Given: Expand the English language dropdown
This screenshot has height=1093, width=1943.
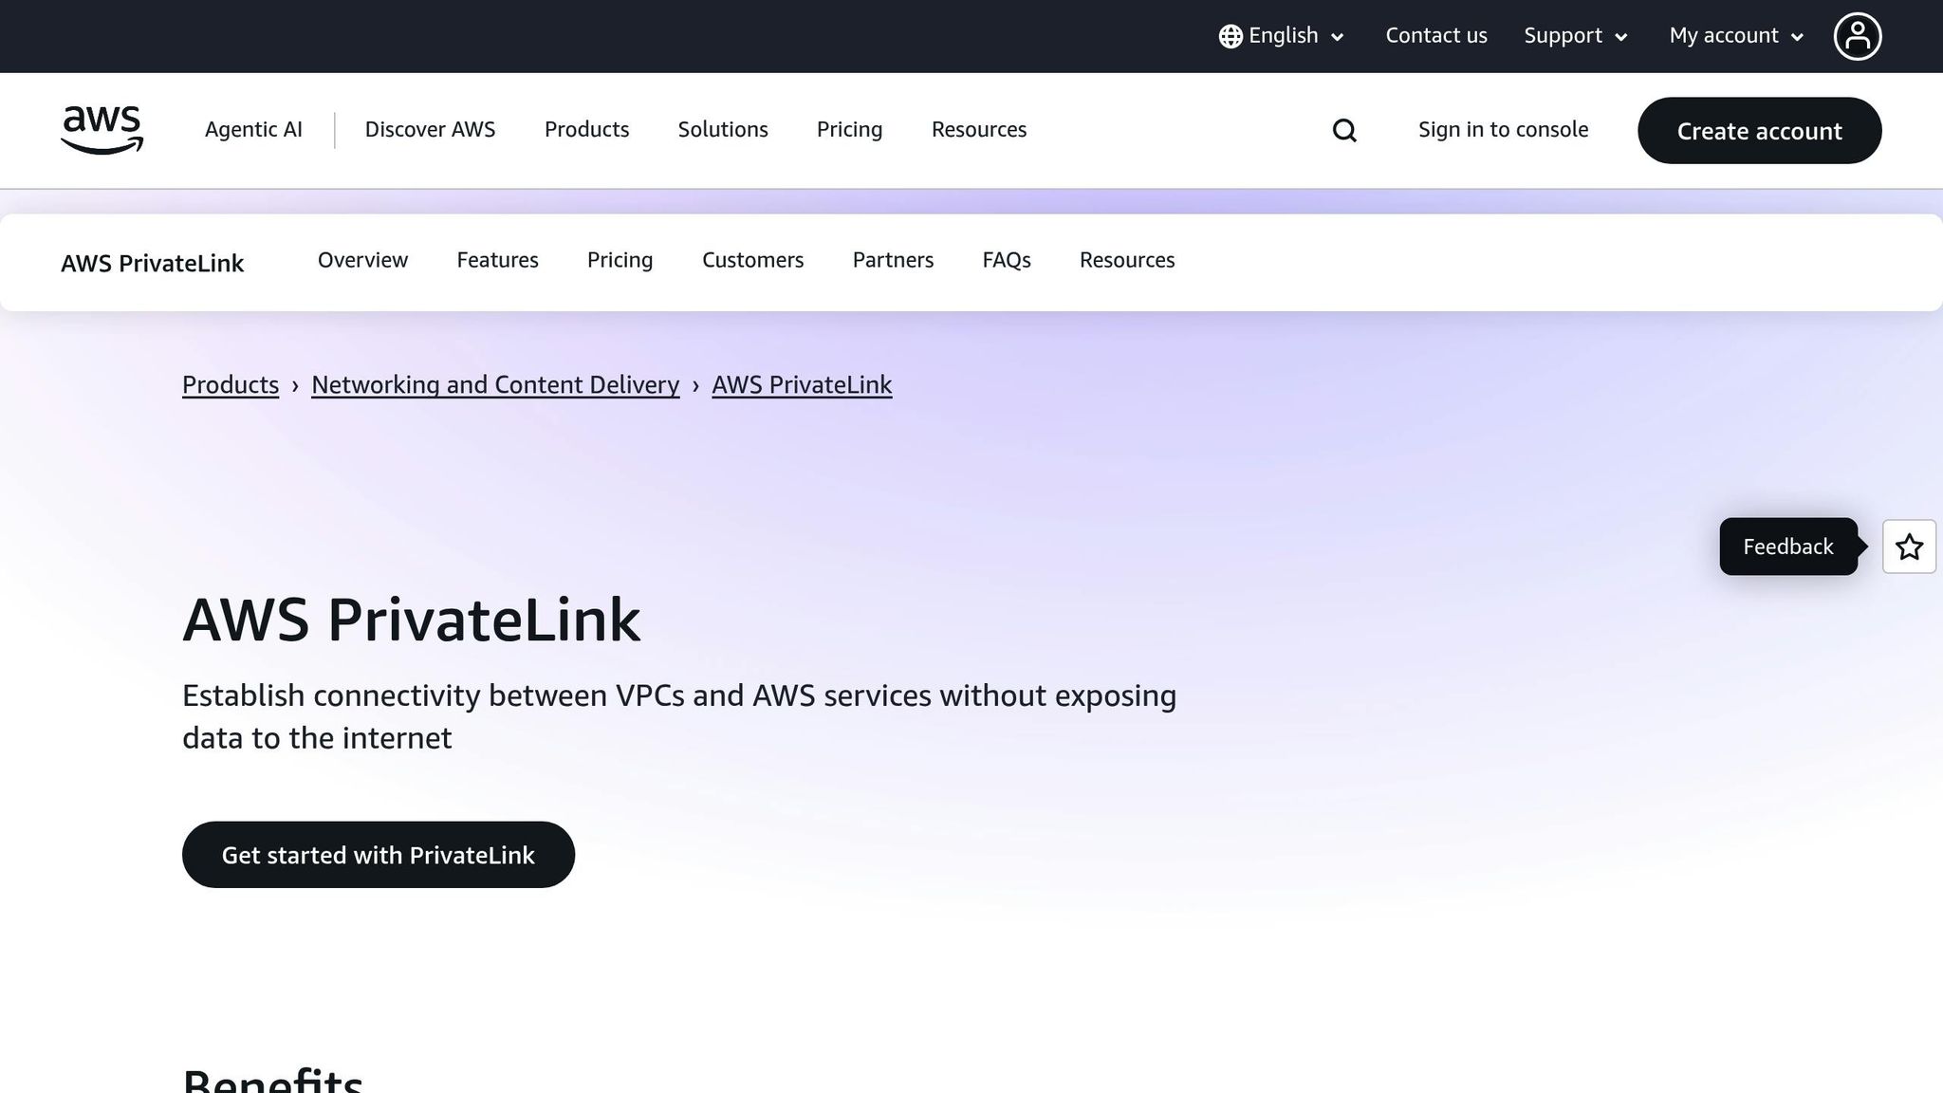Looking at the screenshot, I should coord(1282,36).
